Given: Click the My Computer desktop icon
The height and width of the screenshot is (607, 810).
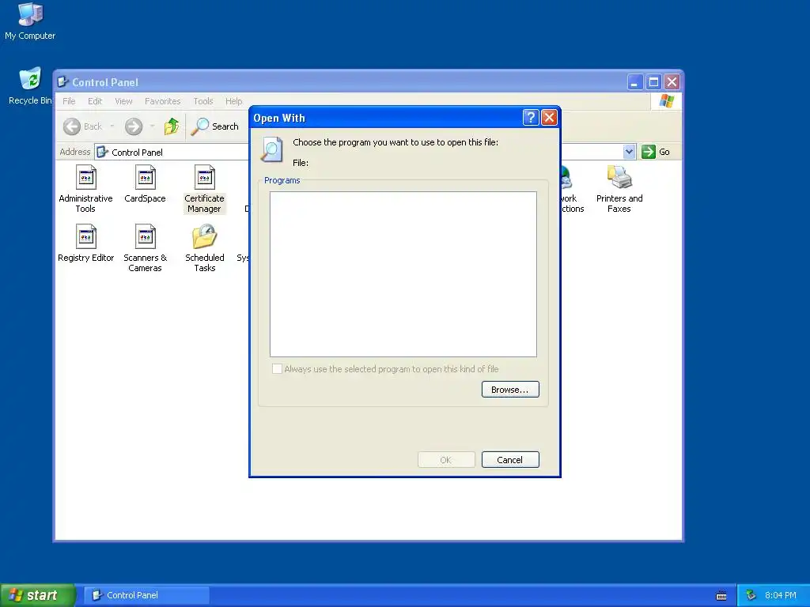Looking at the screenshot, I should (x=30, y=21).
